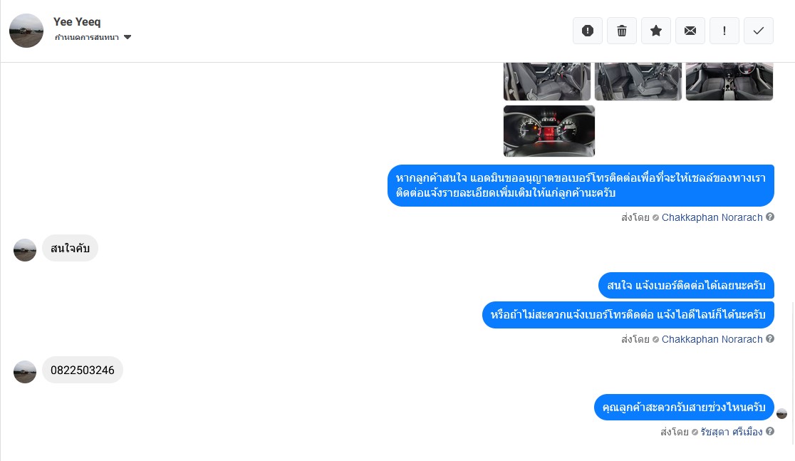
Task: Click help icon beside first Chakkaphan Norarach
Action: (769, 217)
